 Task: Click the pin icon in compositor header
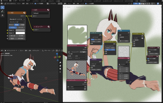click(129, 3)
